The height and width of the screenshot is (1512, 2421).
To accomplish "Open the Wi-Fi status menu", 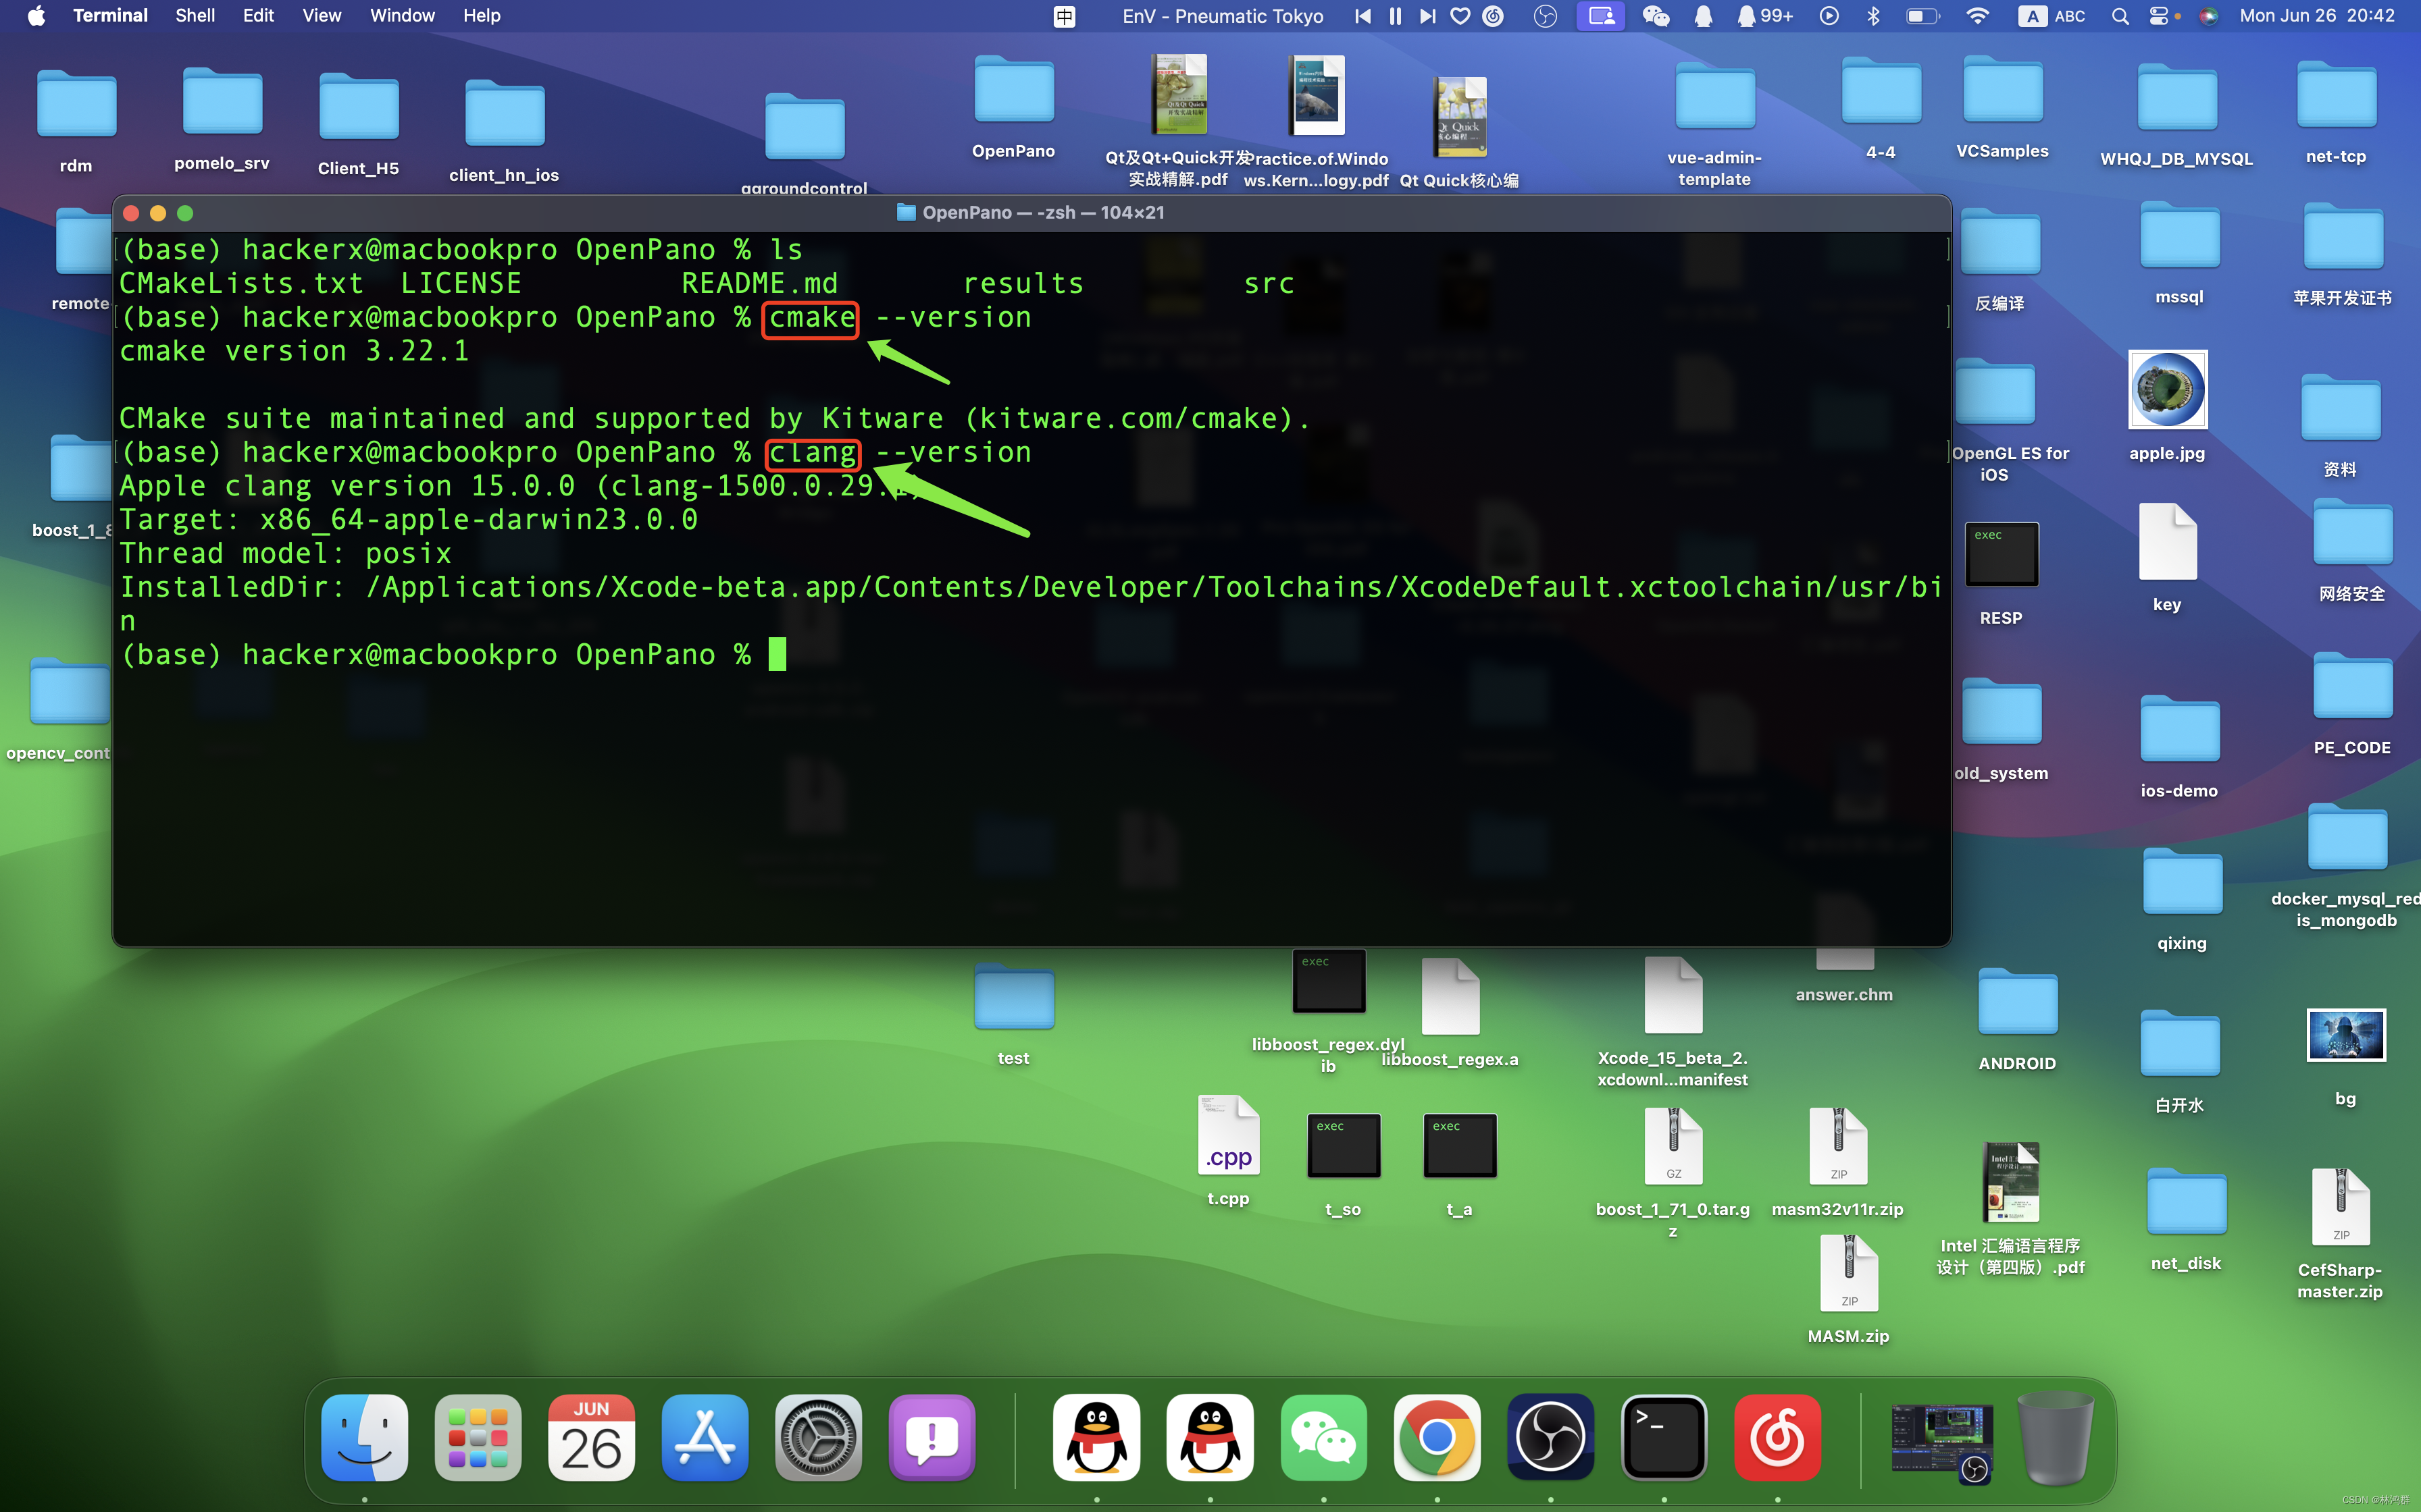I will click(1977, 16).
